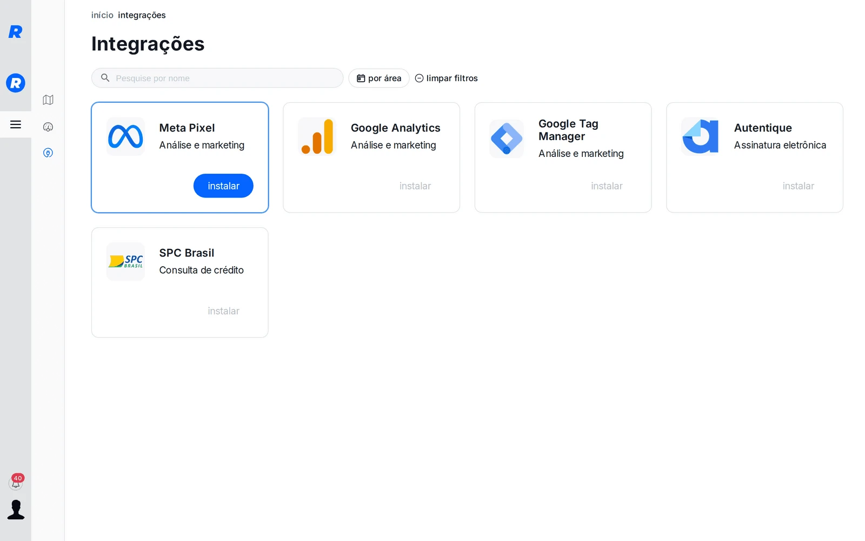Install the Meta Pixel integration
The width and height of the screenshot is (865, 541).
(223, 186)
